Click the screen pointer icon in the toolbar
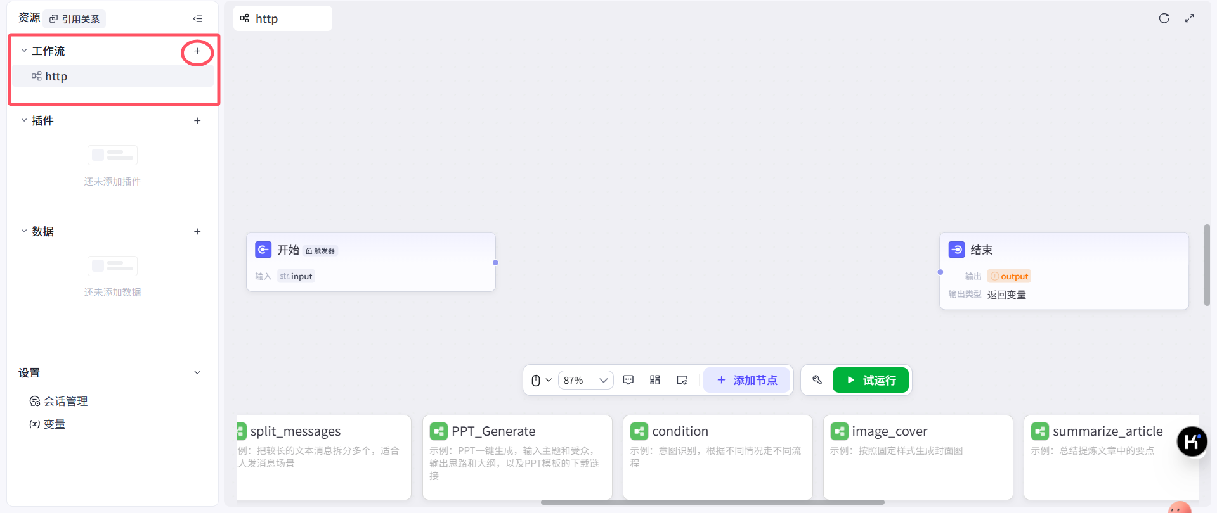The height and width of the screenshot is (513, 1217). click(682, 380)
